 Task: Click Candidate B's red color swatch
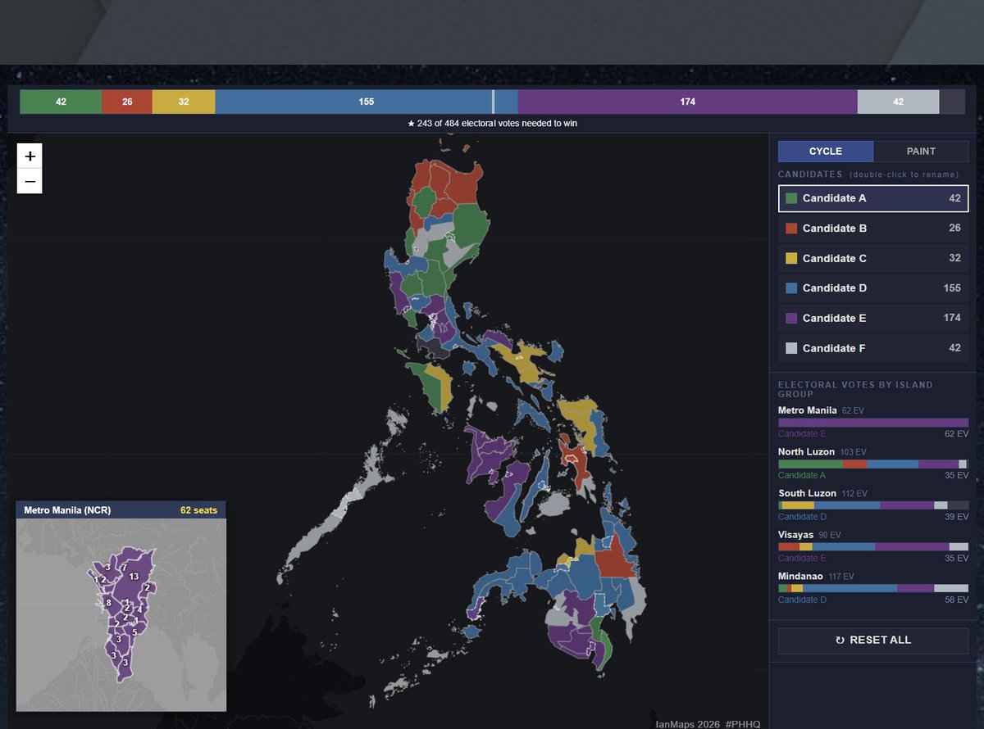tap(791, 229)
